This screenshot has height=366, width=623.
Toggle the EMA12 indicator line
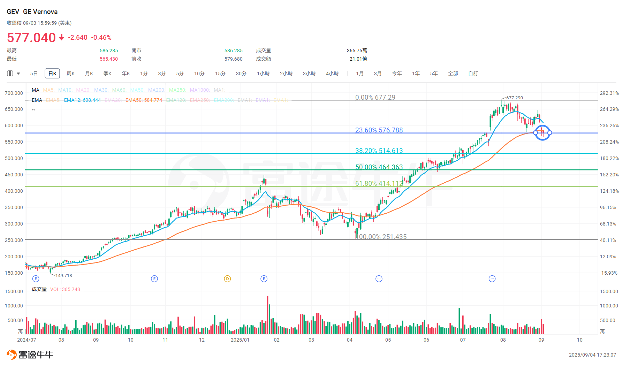pos(82,100)
